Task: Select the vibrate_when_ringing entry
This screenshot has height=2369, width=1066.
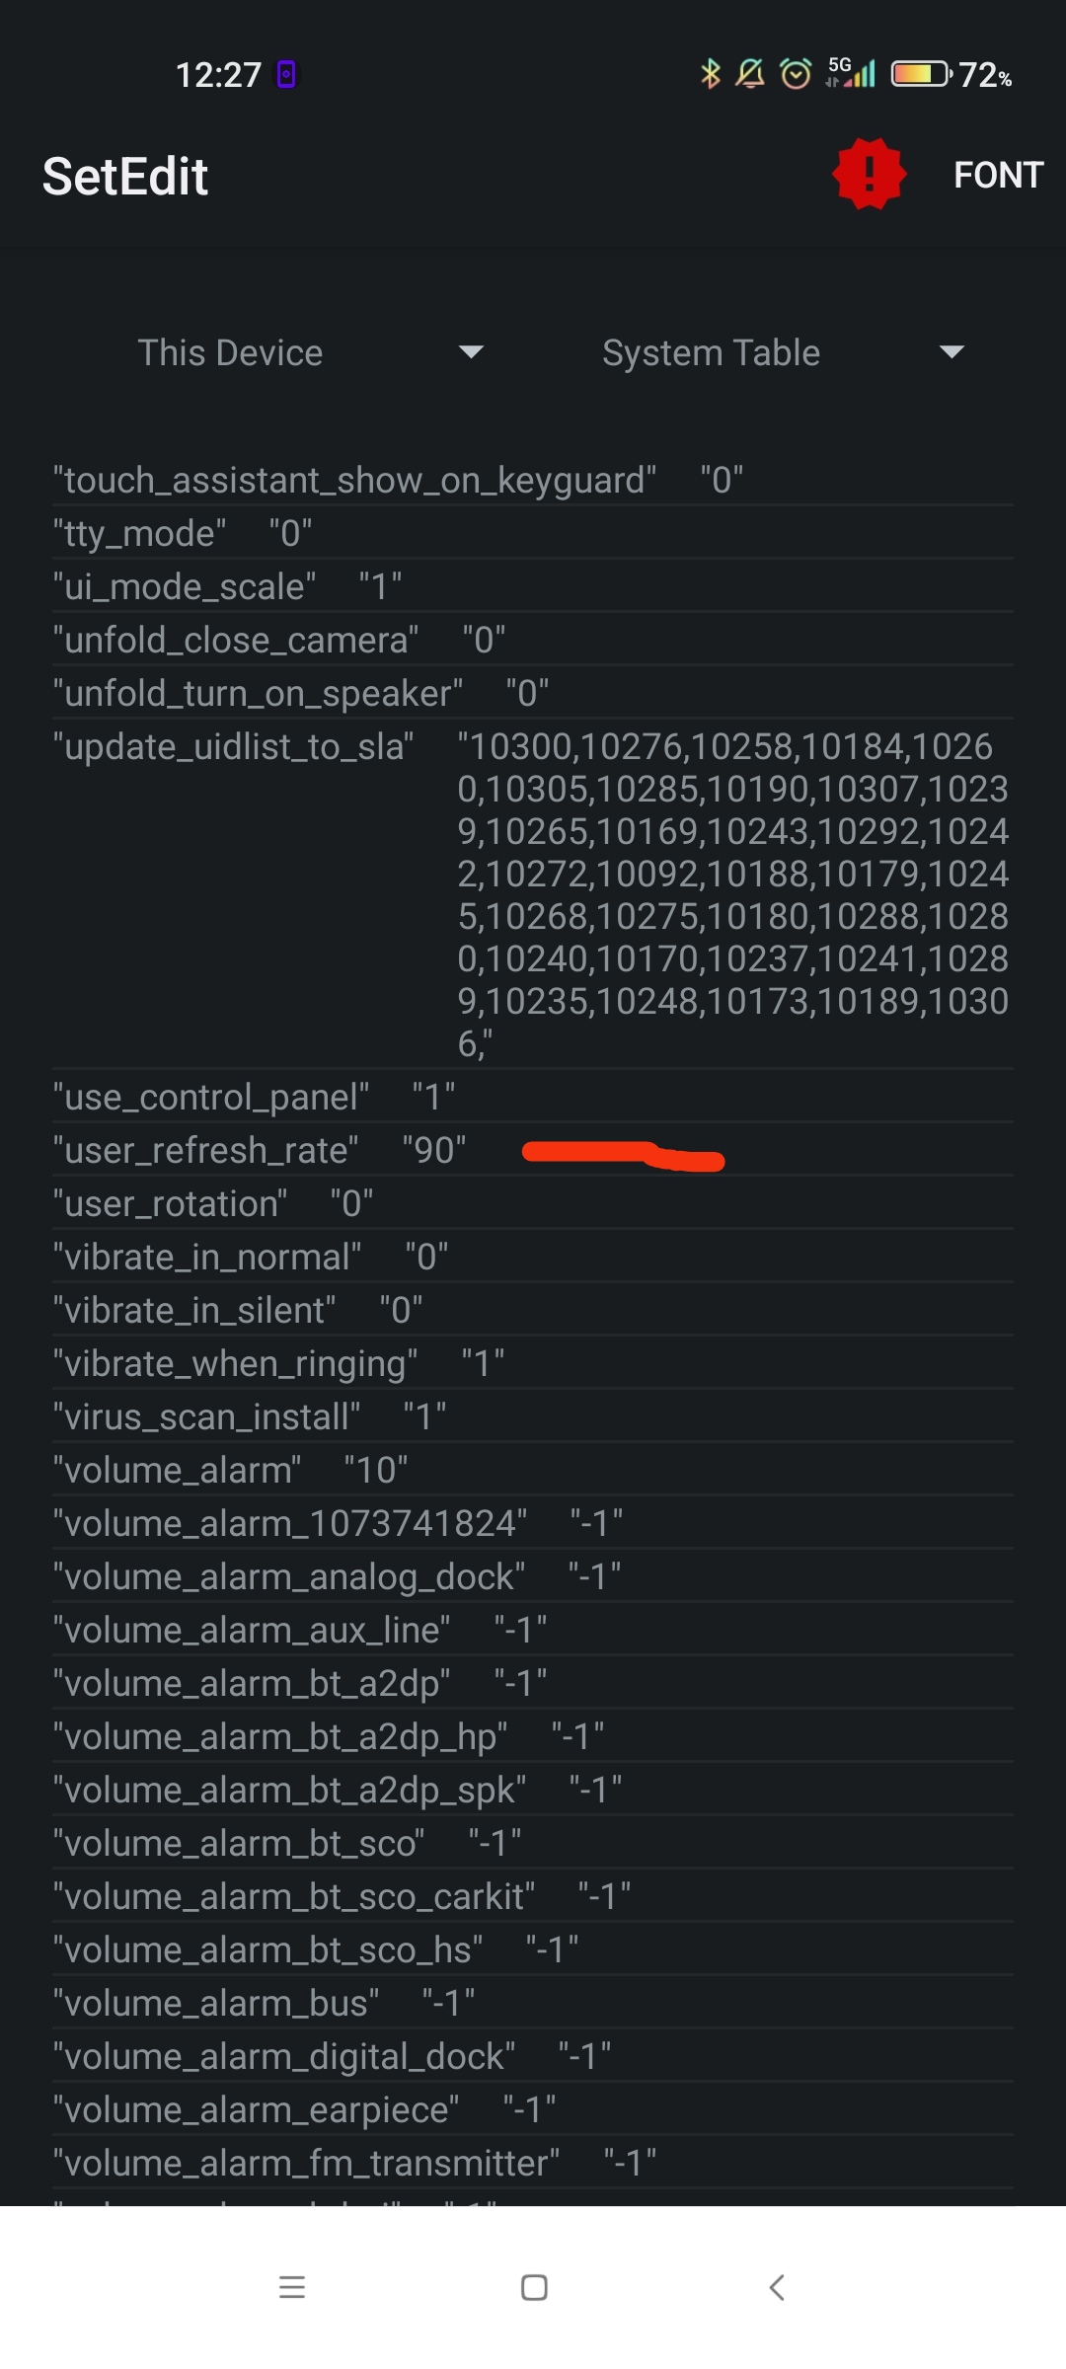Action: click(533, 1363)
